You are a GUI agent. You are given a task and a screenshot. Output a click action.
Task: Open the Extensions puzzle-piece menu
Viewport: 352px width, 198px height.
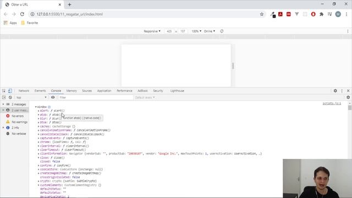[321, 14]
